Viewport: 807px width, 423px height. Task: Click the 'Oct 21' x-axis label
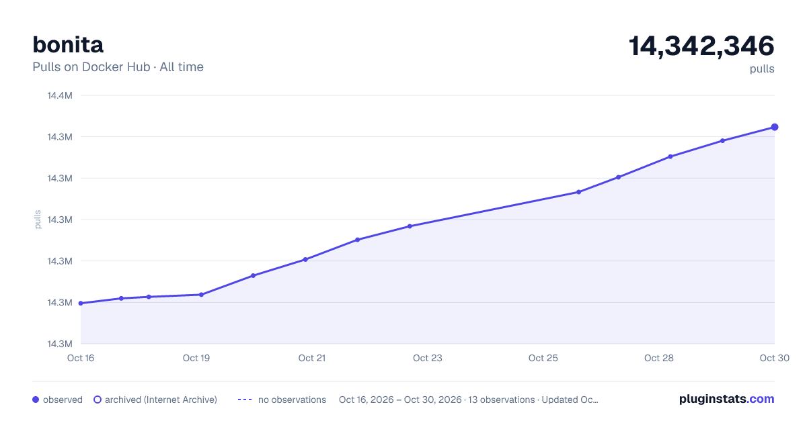(312, 358)
